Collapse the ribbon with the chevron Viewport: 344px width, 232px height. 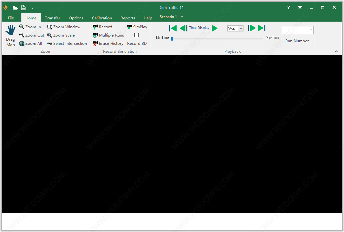click(x=336, y=51)
